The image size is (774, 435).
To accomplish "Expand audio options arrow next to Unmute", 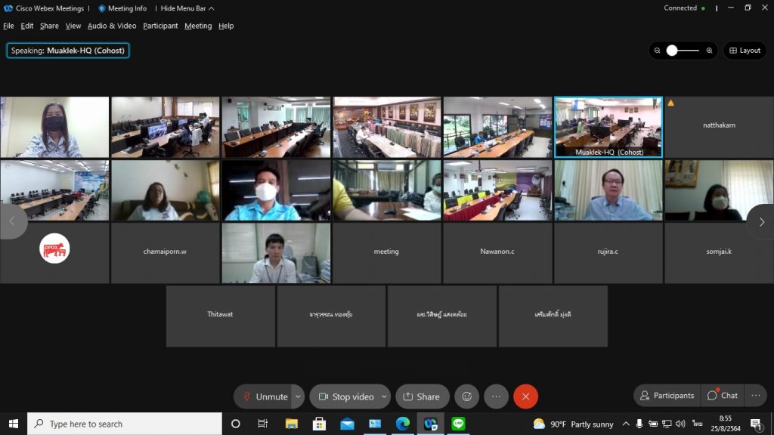I will click(x=298, y=396).
